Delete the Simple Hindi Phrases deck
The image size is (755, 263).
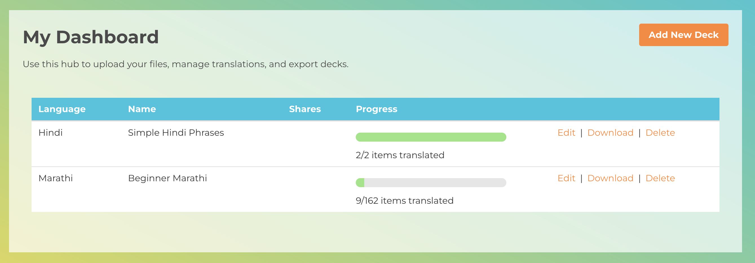point(660,133)
